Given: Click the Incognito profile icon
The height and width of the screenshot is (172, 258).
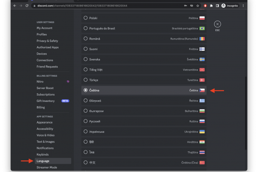Looking at the screenshot, I should pyautogui.click(x=223, y=6).
